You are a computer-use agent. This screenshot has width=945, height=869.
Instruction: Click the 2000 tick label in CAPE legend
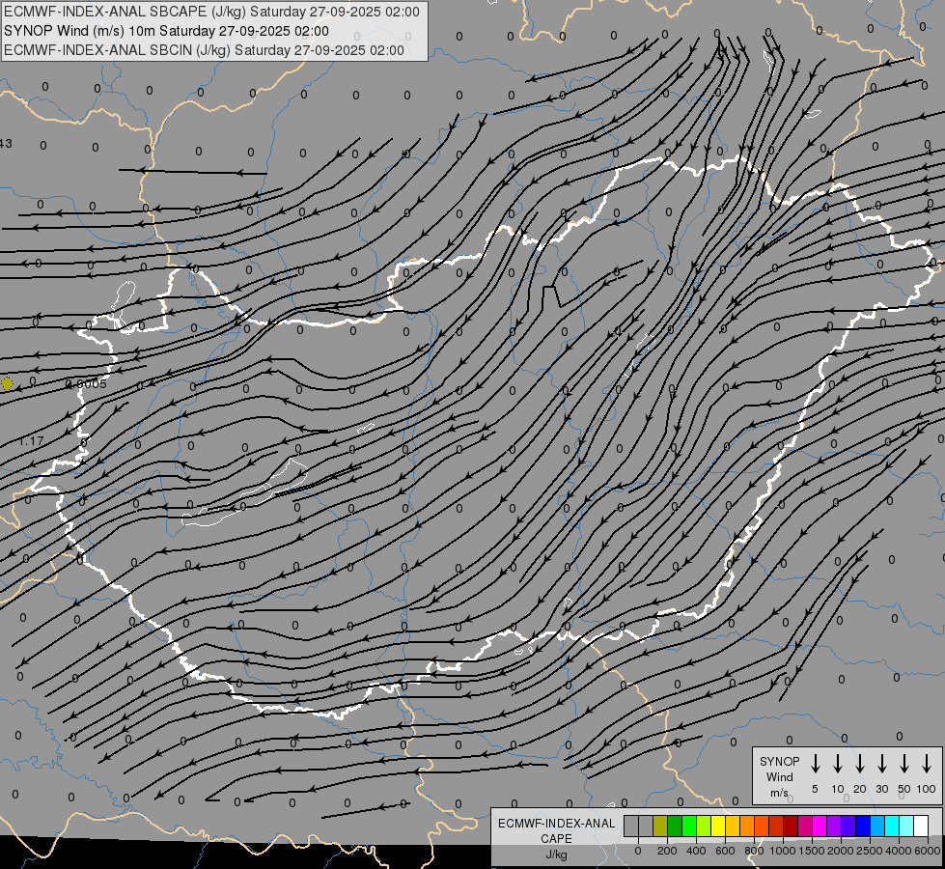click(x=841, y=851)
